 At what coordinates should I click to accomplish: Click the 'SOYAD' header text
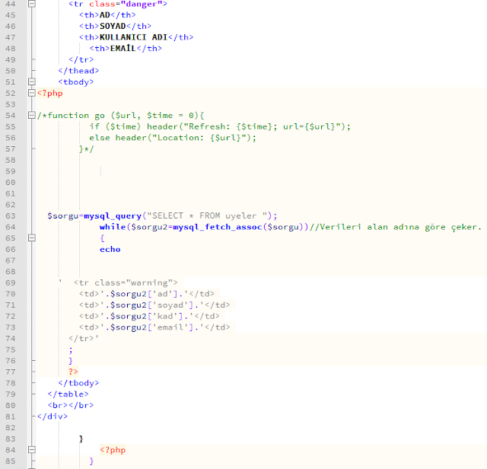[113, 26]
